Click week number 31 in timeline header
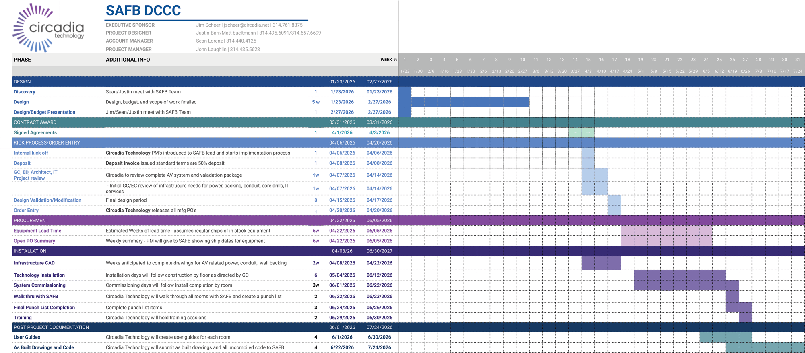Image resolution: width=805 pixels, height=353 pixels. (x=798, y=60)
